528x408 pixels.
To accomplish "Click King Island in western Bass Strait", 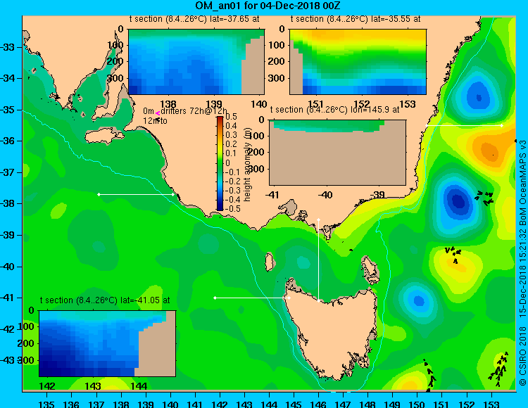I will click(270, 262).
